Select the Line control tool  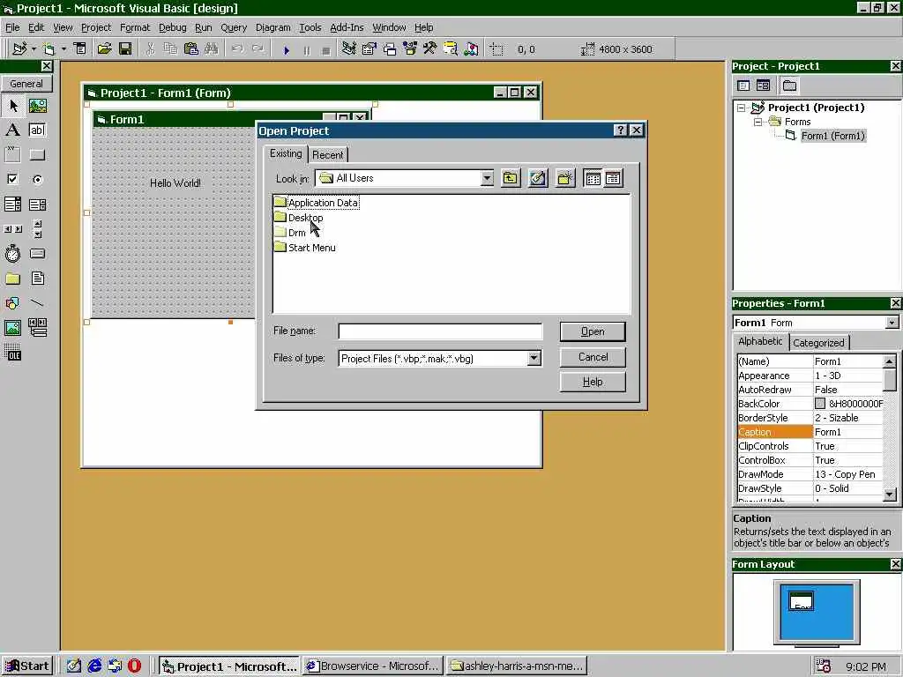(x=37, y=303)
